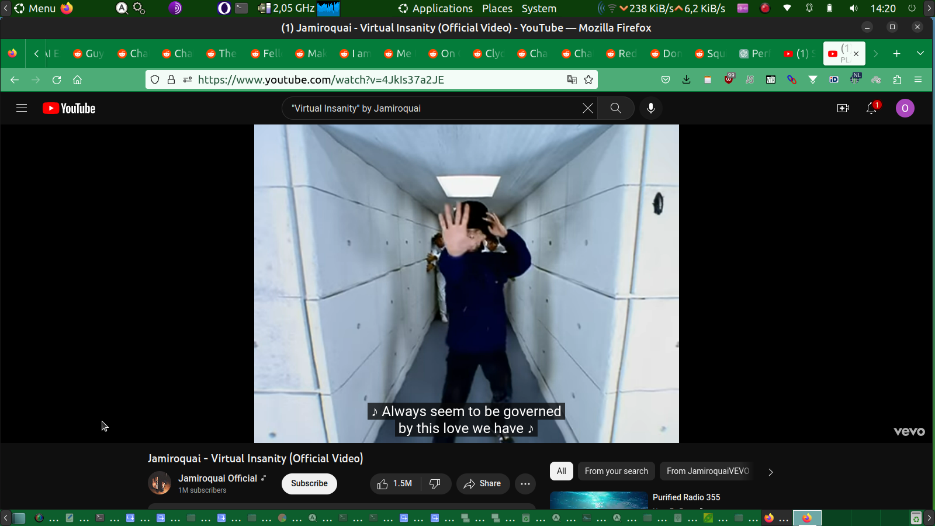This screenshot has height=526, width=935.
Task: Switch to the "Clyc" tab
Action: click(x=489, y=54)
